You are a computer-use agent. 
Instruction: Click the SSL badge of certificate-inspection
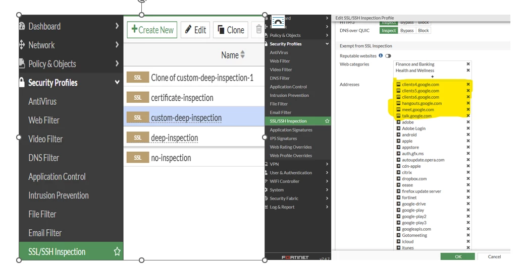(x=138, y=98)
